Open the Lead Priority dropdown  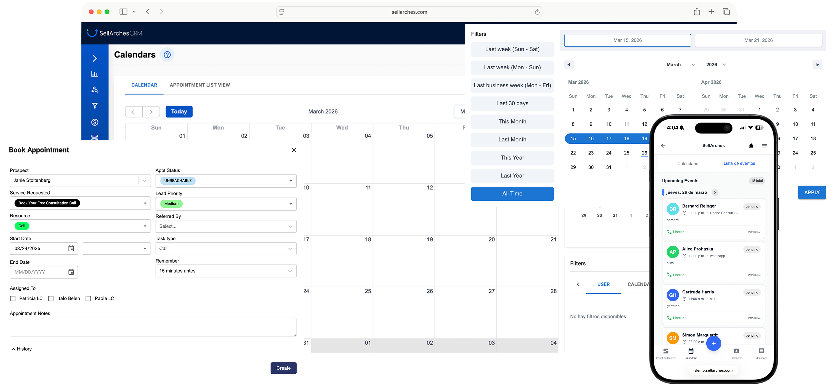[226, 204]
